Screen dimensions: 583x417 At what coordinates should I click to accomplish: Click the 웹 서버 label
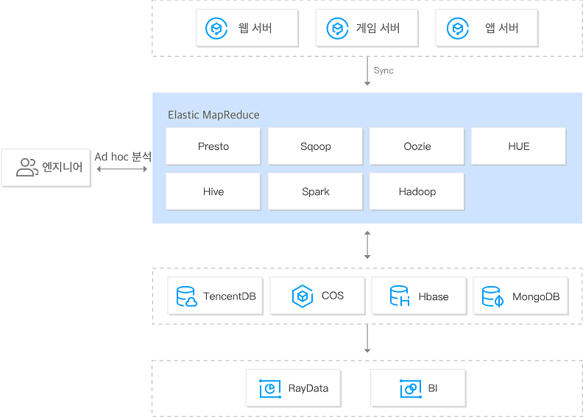point(255,28)
